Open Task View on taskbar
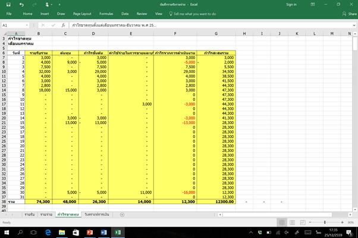Image resolution: width=358 pixels, height=238 pixels. 33,232
